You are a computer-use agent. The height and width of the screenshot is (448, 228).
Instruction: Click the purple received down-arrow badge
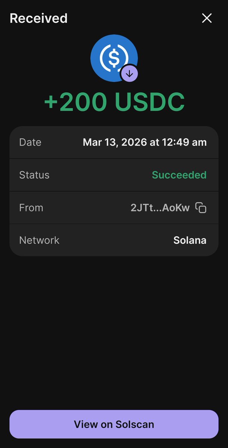click(129, 74)
